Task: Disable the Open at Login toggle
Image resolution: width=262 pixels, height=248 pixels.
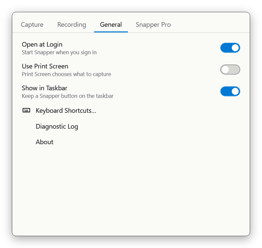Action: [x=230, y=48]
